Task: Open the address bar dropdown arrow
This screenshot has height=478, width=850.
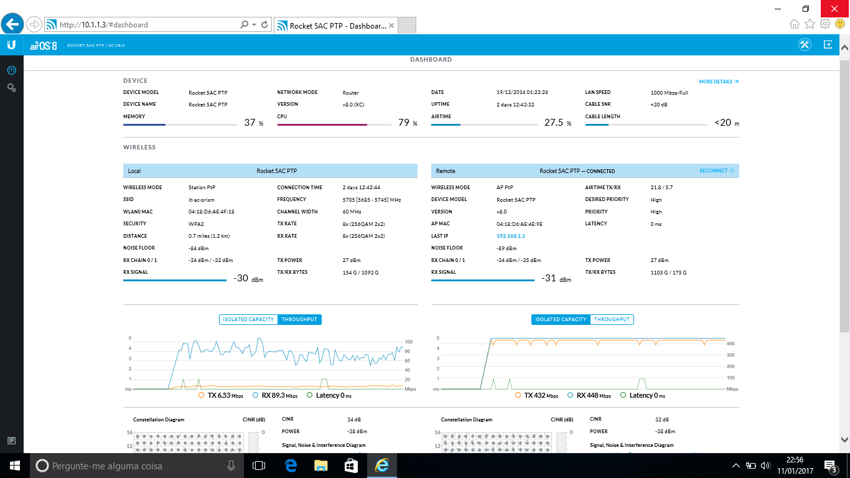Action: click(254, 25)
